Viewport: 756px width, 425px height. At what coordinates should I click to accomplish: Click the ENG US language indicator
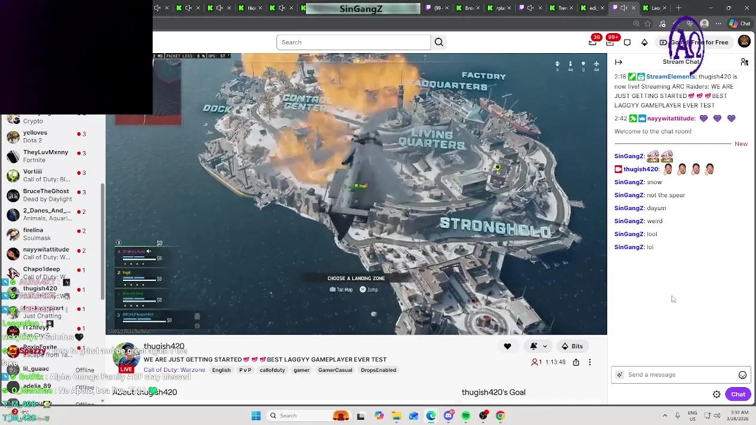[x=692, y=416]
